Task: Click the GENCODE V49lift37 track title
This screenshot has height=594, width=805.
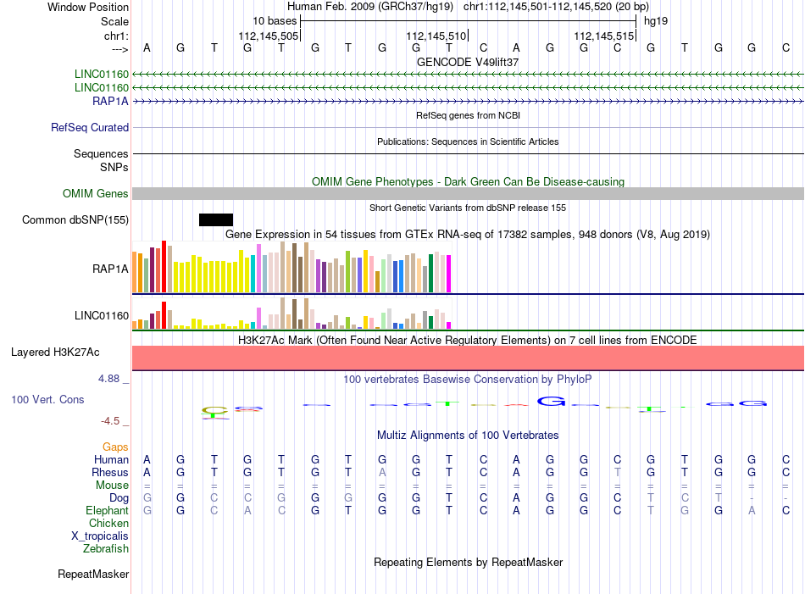Action: tap(468, 62)
